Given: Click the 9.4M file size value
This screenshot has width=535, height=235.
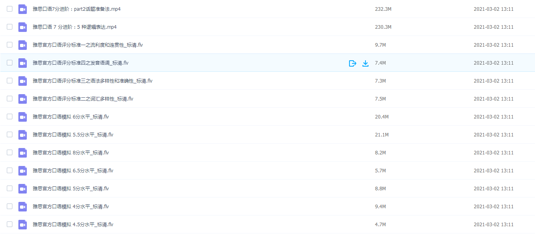Looking at the screenshot, I should [x=380, y=207].
